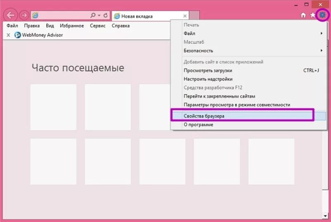Click the WebMoney Advisor toolbar label

click(43, 35)
